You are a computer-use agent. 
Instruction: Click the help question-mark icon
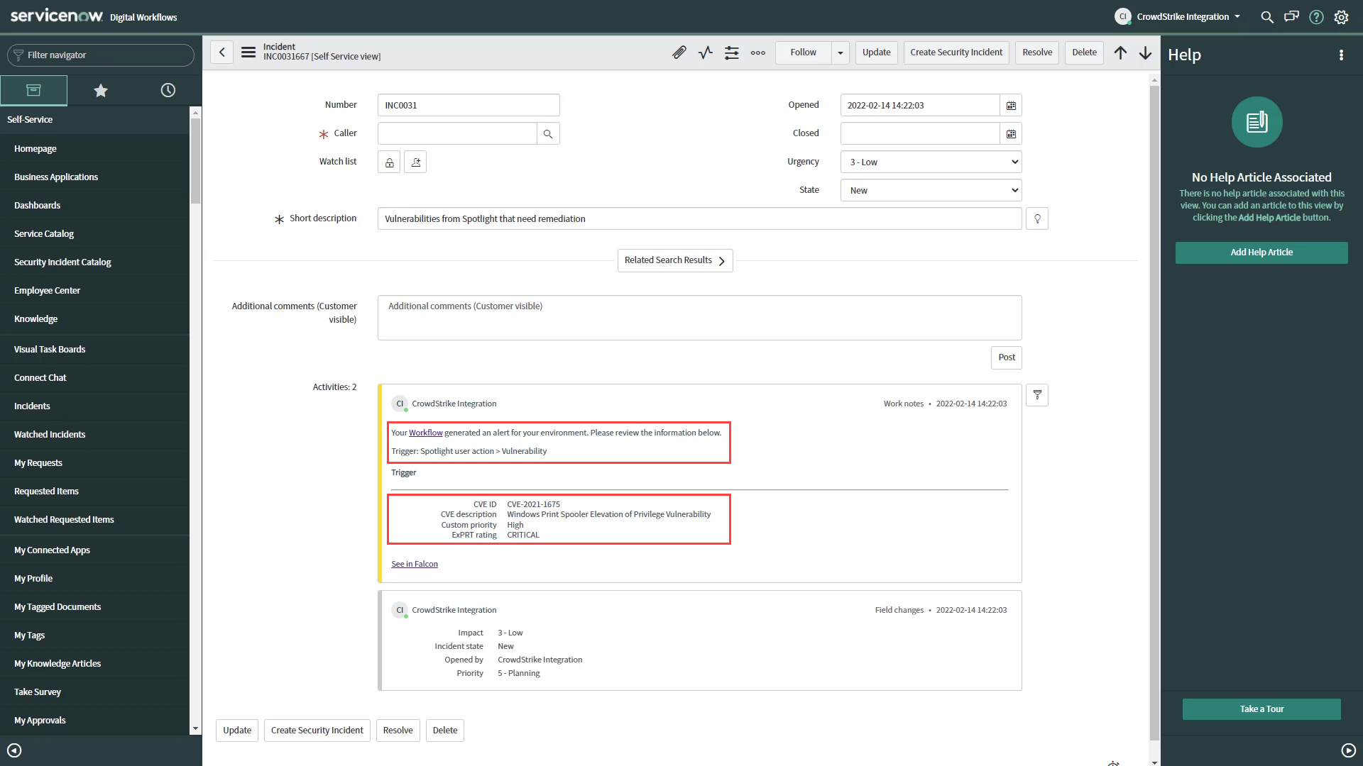tap(1316, 17)
